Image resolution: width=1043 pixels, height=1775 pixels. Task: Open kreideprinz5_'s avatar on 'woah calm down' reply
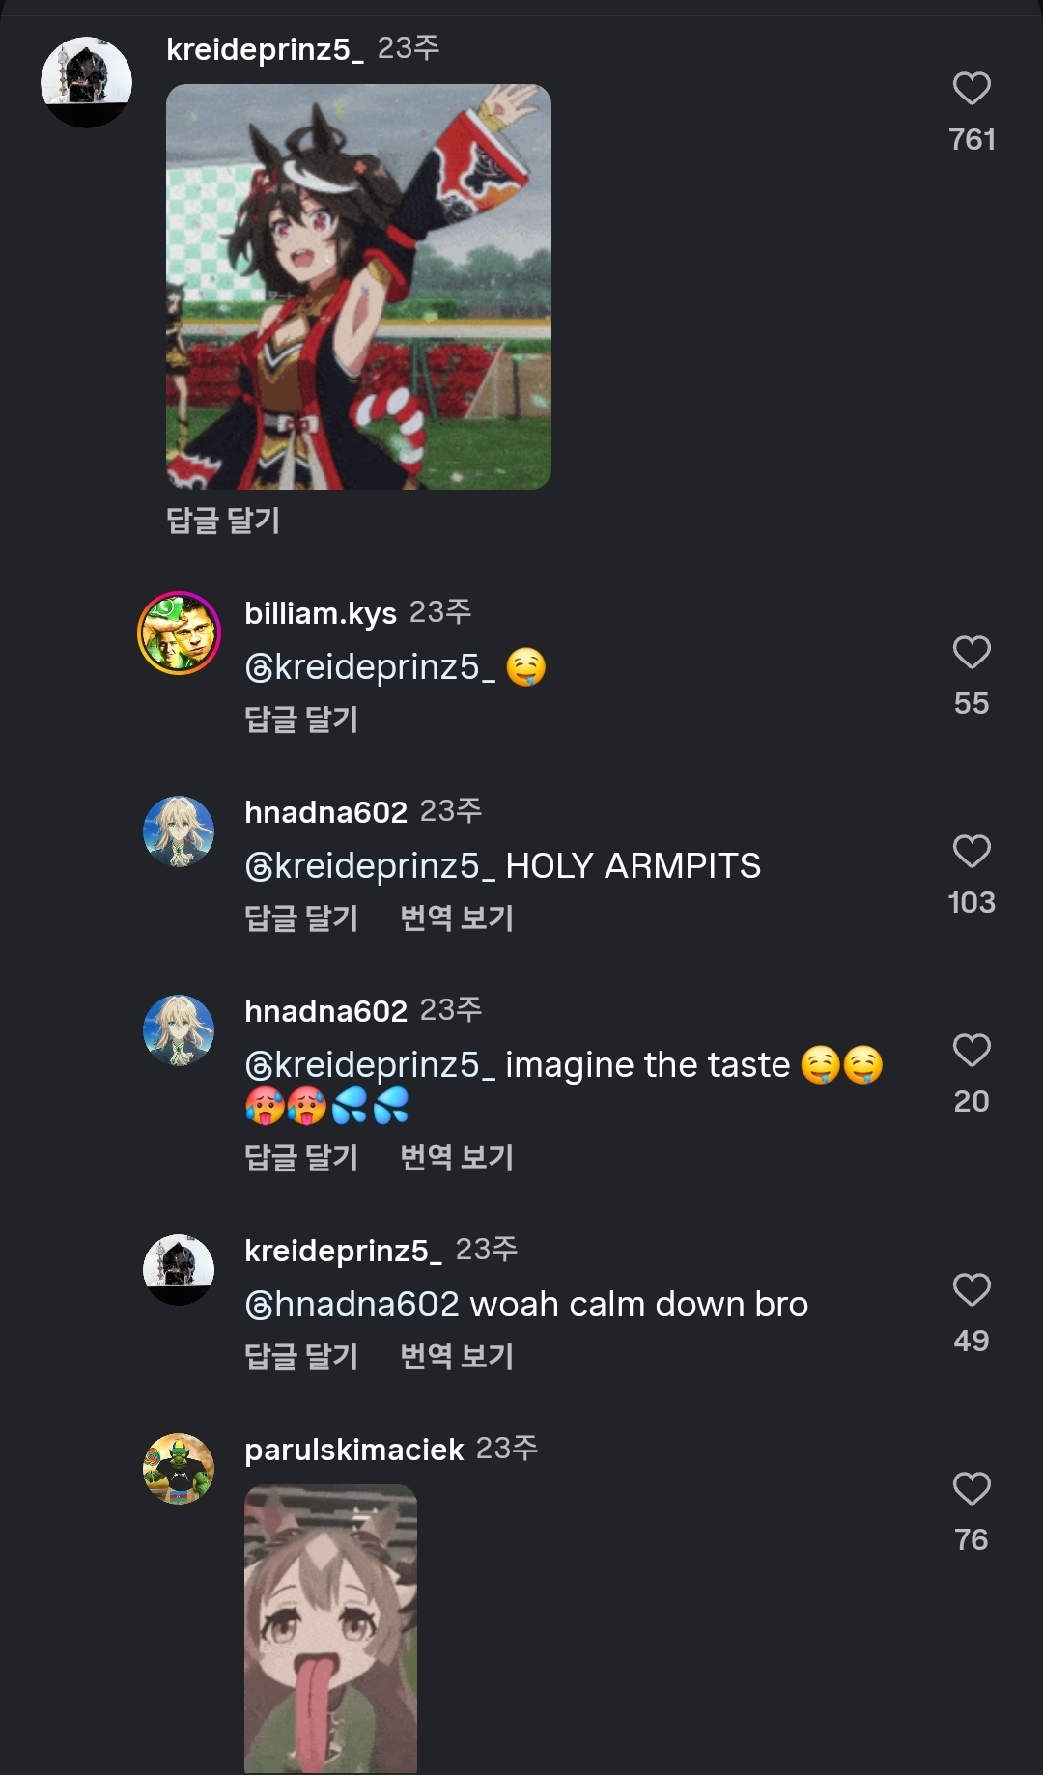coord(179,1269)
